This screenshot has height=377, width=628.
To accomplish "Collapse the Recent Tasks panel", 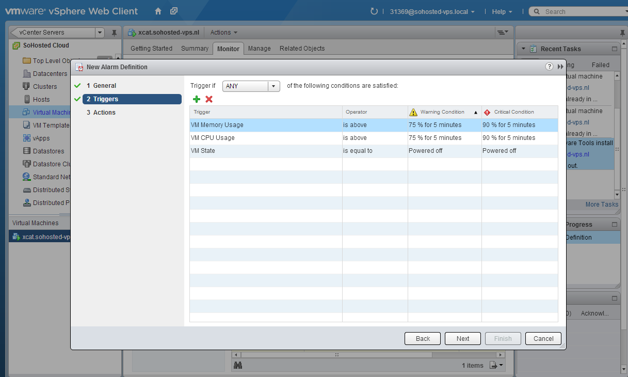I will (x=523, y=49).
